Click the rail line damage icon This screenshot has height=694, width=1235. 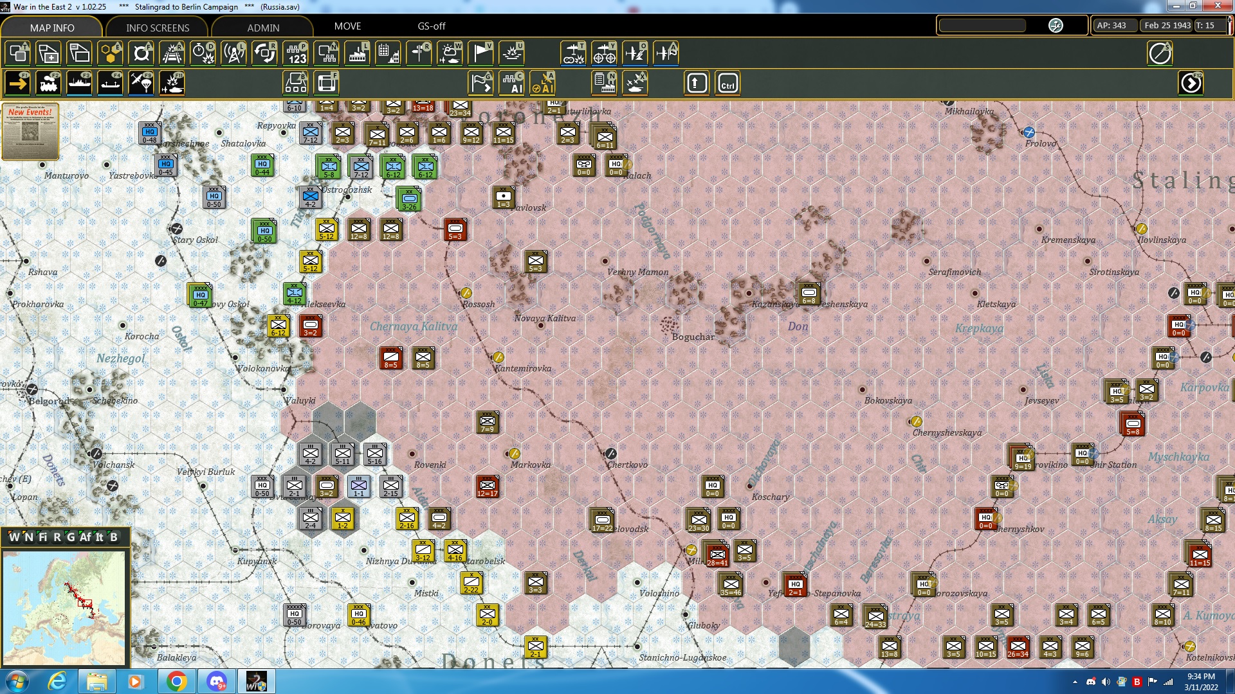[172, 53]
